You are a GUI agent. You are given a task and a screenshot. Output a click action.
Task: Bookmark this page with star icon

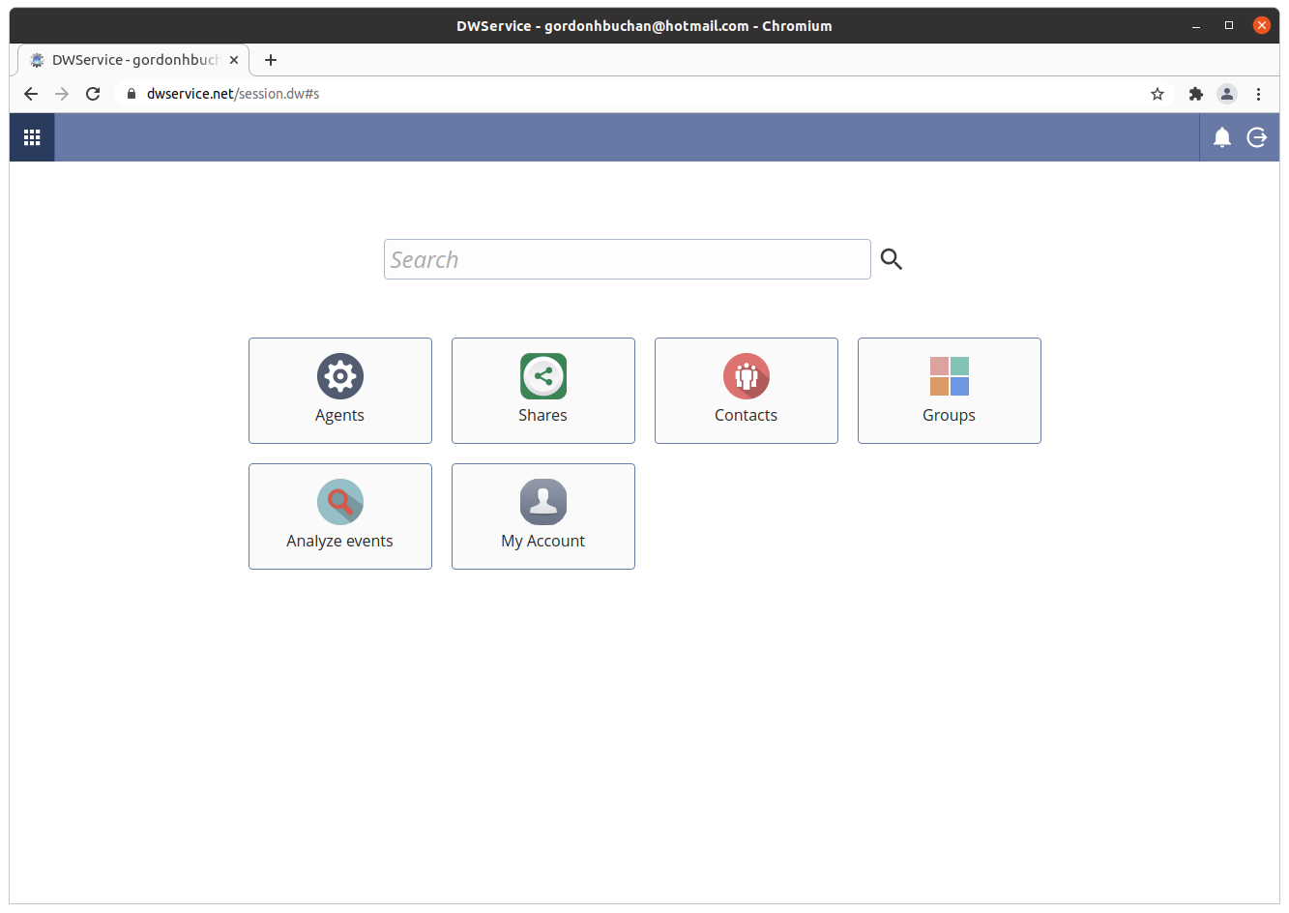1157,94
